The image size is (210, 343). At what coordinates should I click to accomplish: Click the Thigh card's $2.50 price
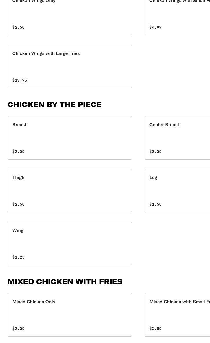tap(19, 204)
